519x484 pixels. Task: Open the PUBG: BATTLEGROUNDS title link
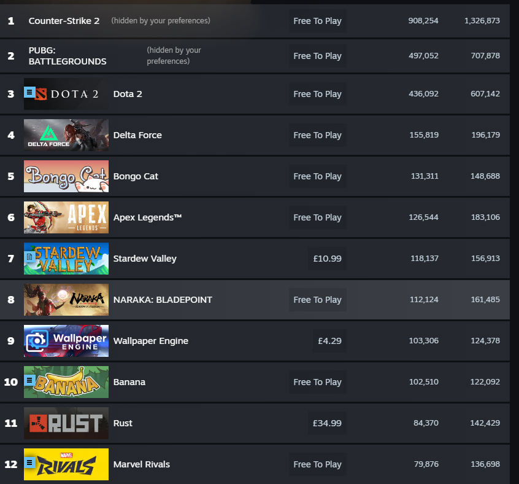[67, 56]
